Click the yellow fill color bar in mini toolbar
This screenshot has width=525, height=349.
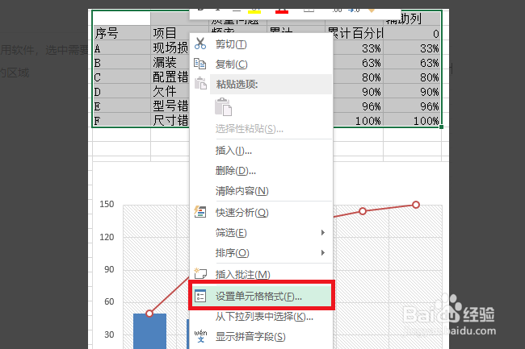[x=254, y=12]
